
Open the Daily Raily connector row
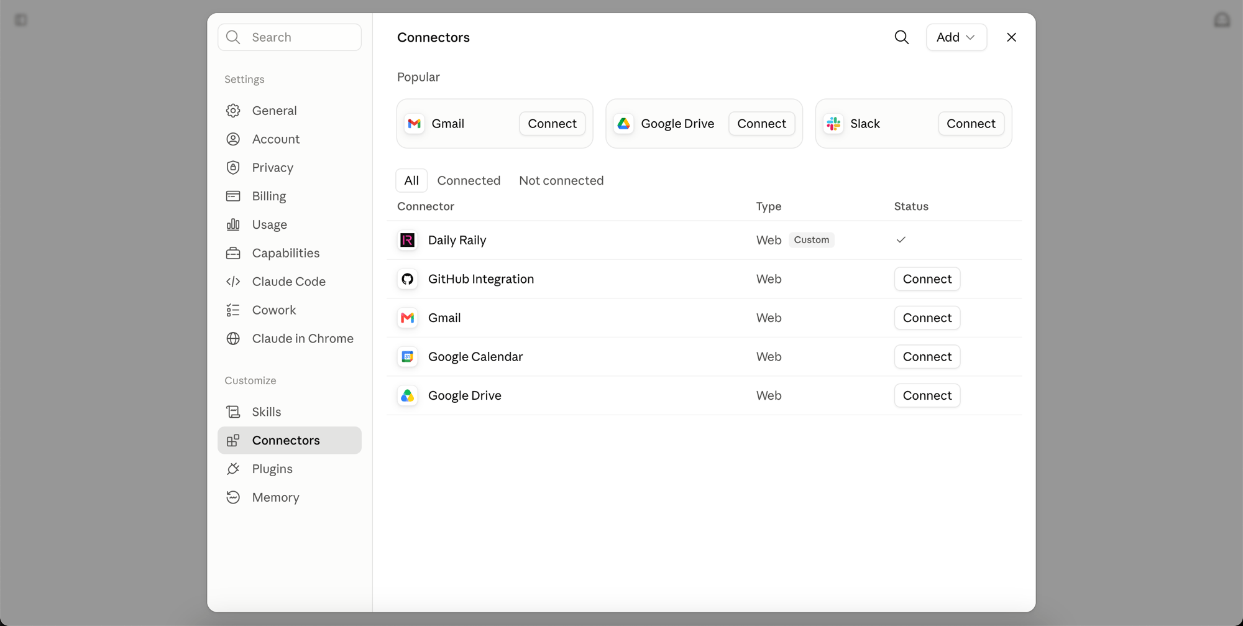point(704,240)
